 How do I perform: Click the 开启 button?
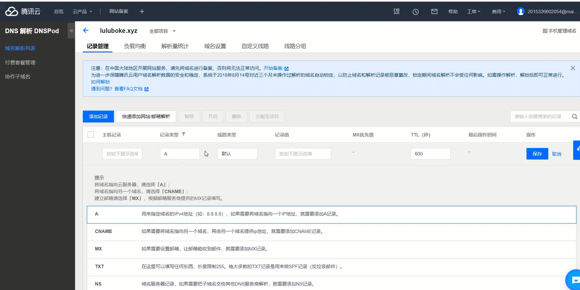[x=213, y=116]
